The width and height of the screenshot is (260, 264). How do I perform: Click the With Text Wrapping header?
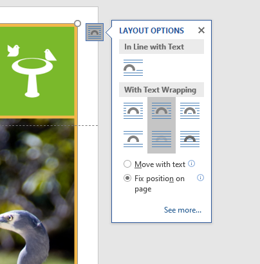[x=162, y=90]
